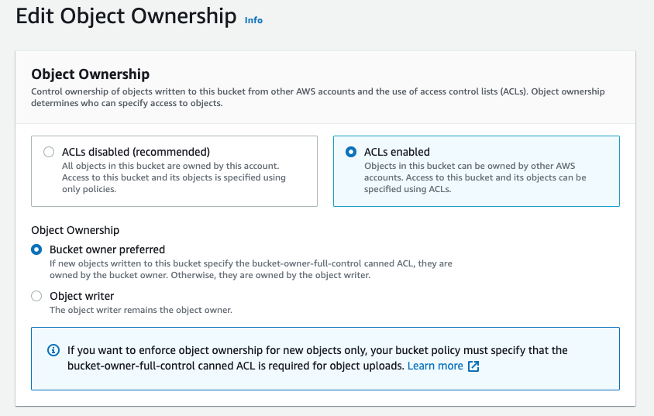The height and width of the screenshot is (416, 654).
Task: Click the 'ACLs disabled (recommended)' tile title
Action: point(136,153)
